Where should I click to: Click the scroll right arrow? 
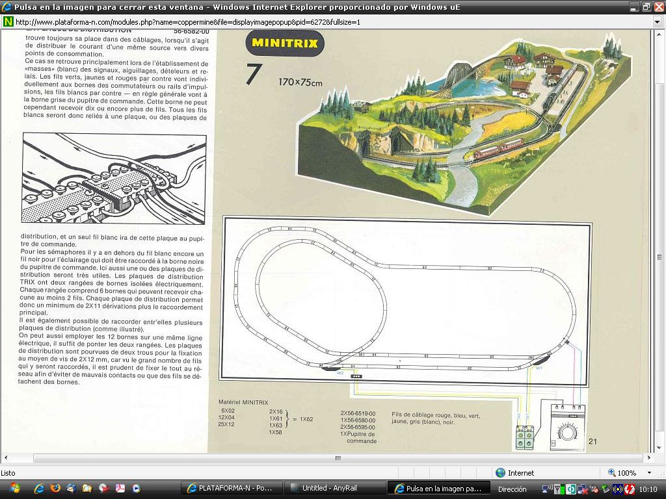click(x=649, y=458)
